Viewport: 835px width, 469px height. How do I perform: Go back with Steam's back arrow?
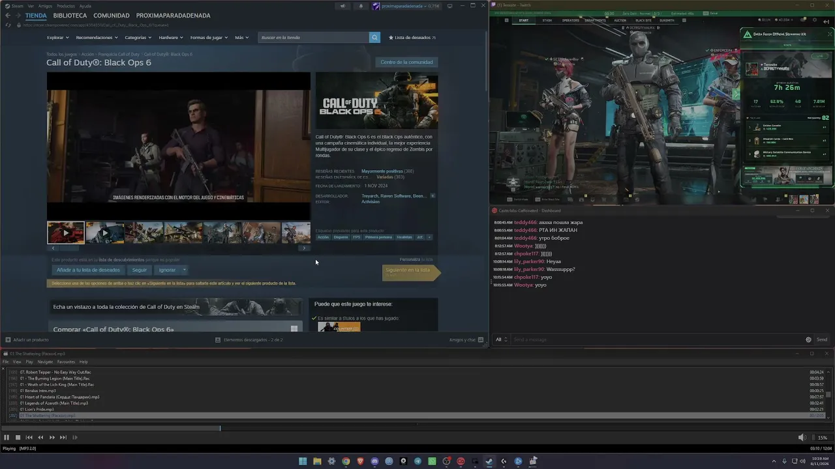tap(8, 15)
